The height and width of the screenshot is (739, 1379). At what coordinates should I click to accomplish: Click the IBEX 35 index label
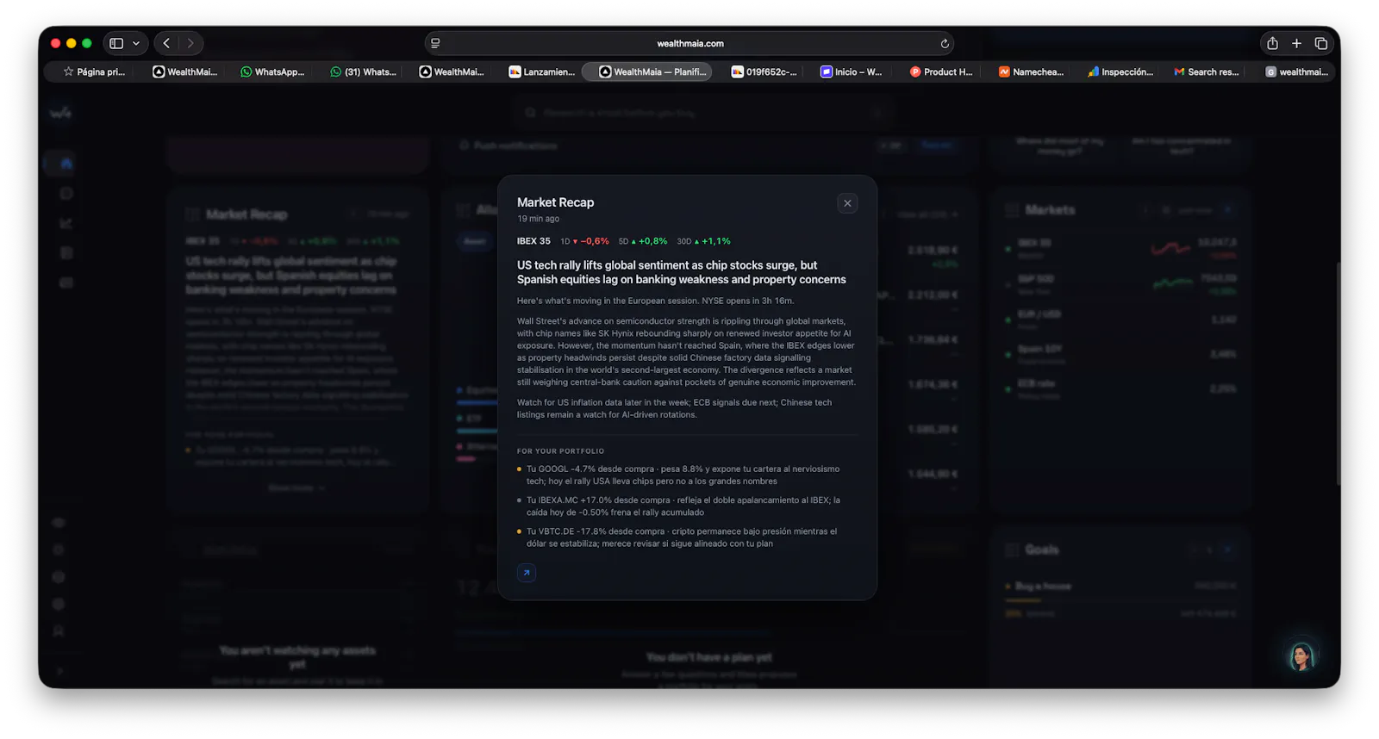534,241
